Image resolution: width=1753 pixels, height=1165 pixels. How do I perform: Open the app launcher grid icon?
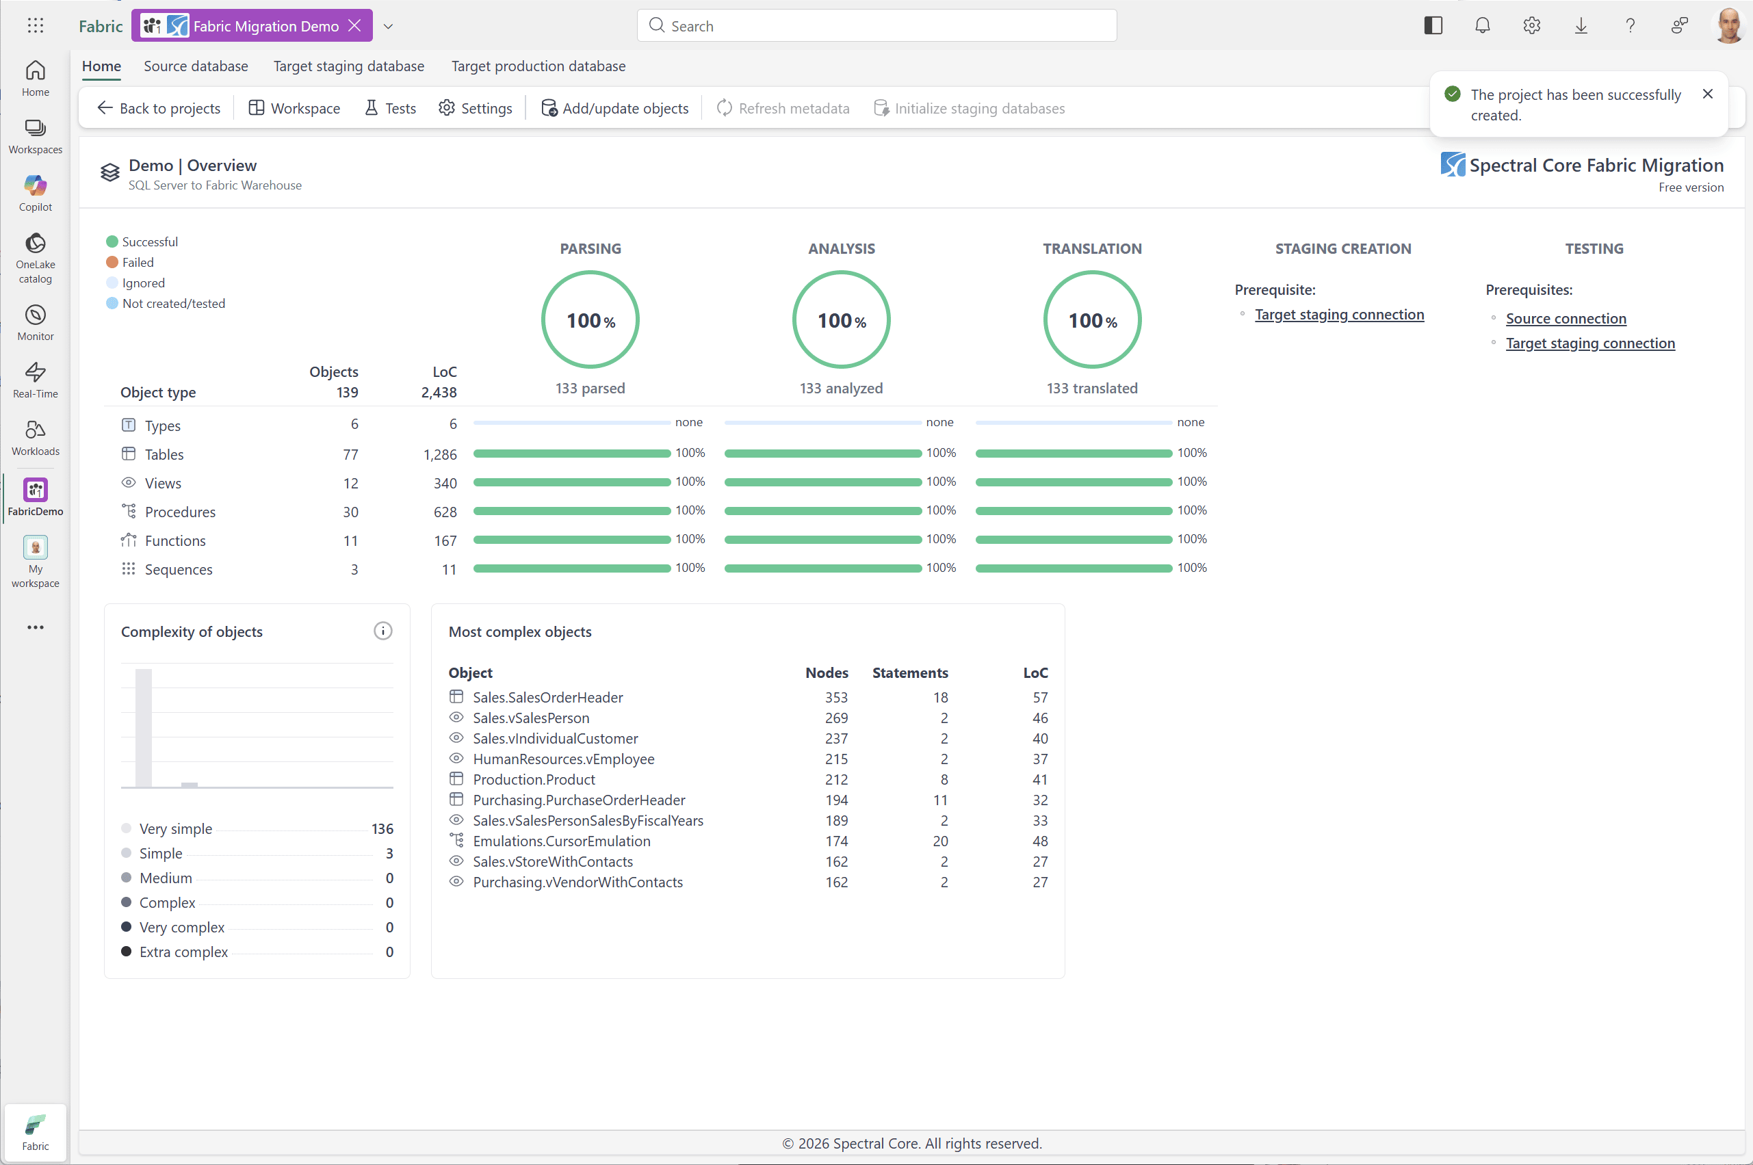[x=35, y=26]
